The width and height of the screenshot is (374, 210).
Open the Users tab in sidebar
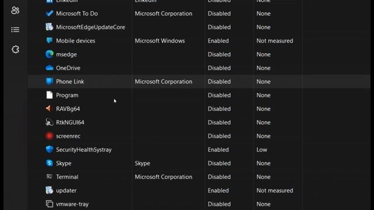click(x=15, y=10)
